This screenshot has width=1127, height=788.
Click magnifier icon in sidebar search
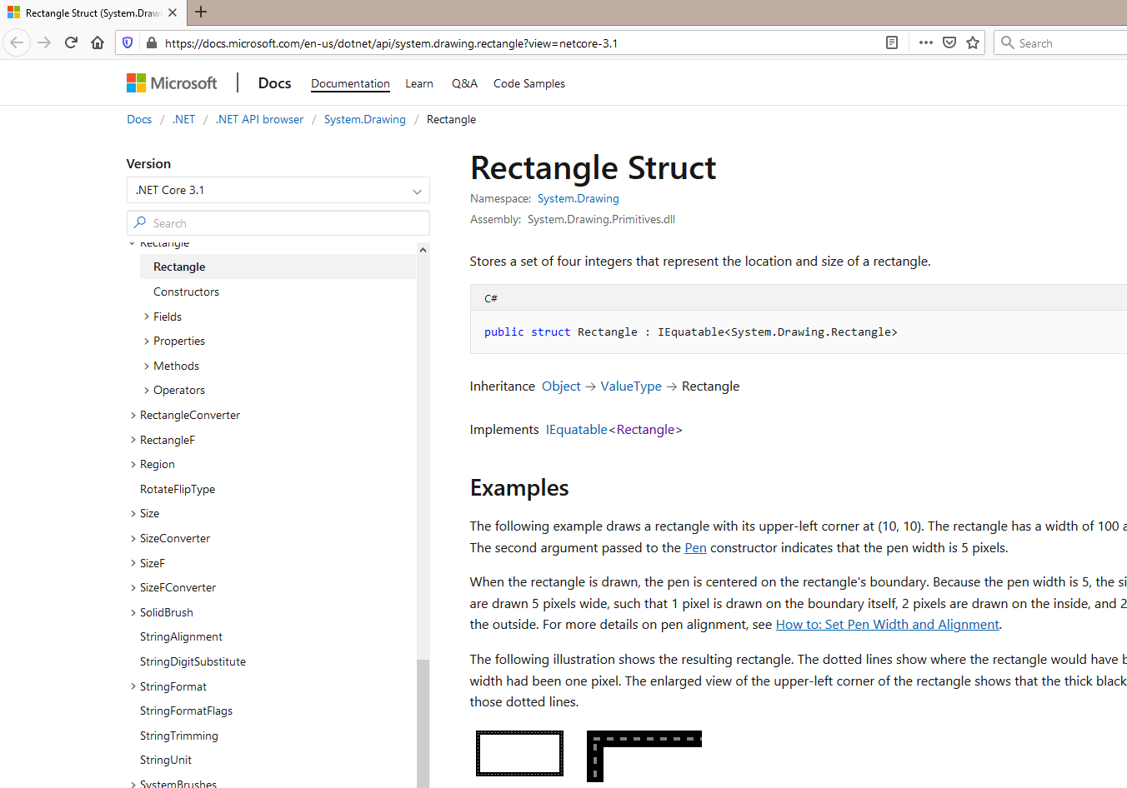tap(140, 222)
